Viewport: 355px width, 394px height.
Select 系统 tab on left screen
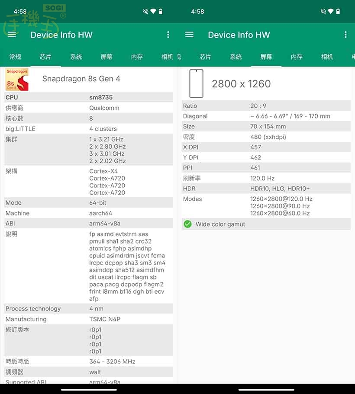click(76, 57)
